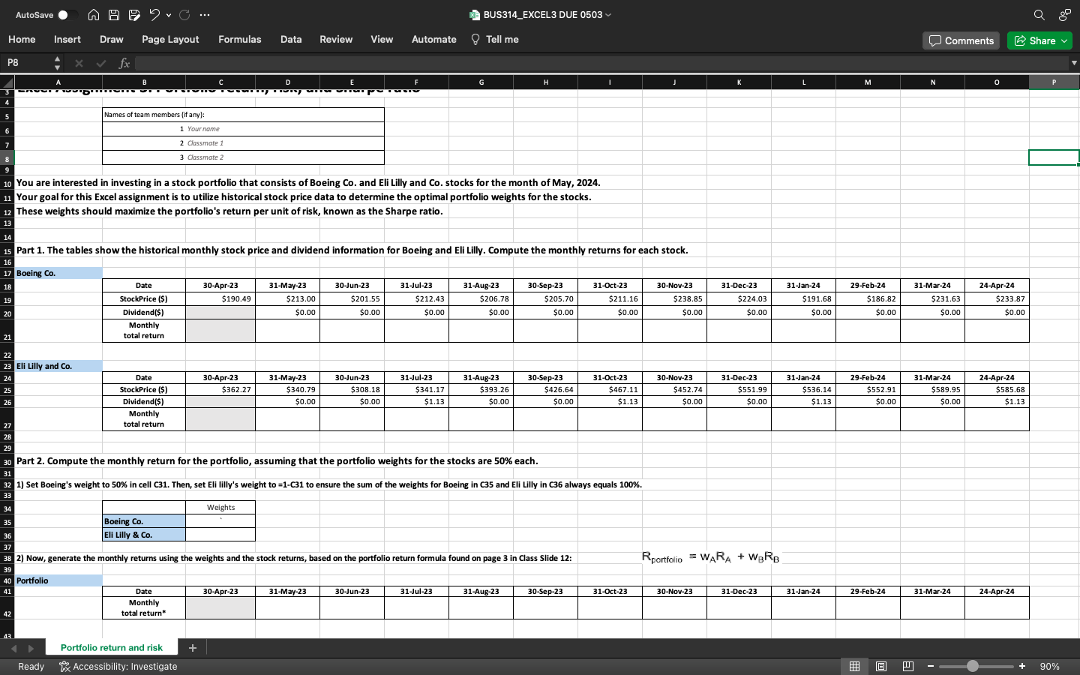Screen dimensions: 1080x675
Task: Add a new sheet with the plus button
Action: click(192, 647)
